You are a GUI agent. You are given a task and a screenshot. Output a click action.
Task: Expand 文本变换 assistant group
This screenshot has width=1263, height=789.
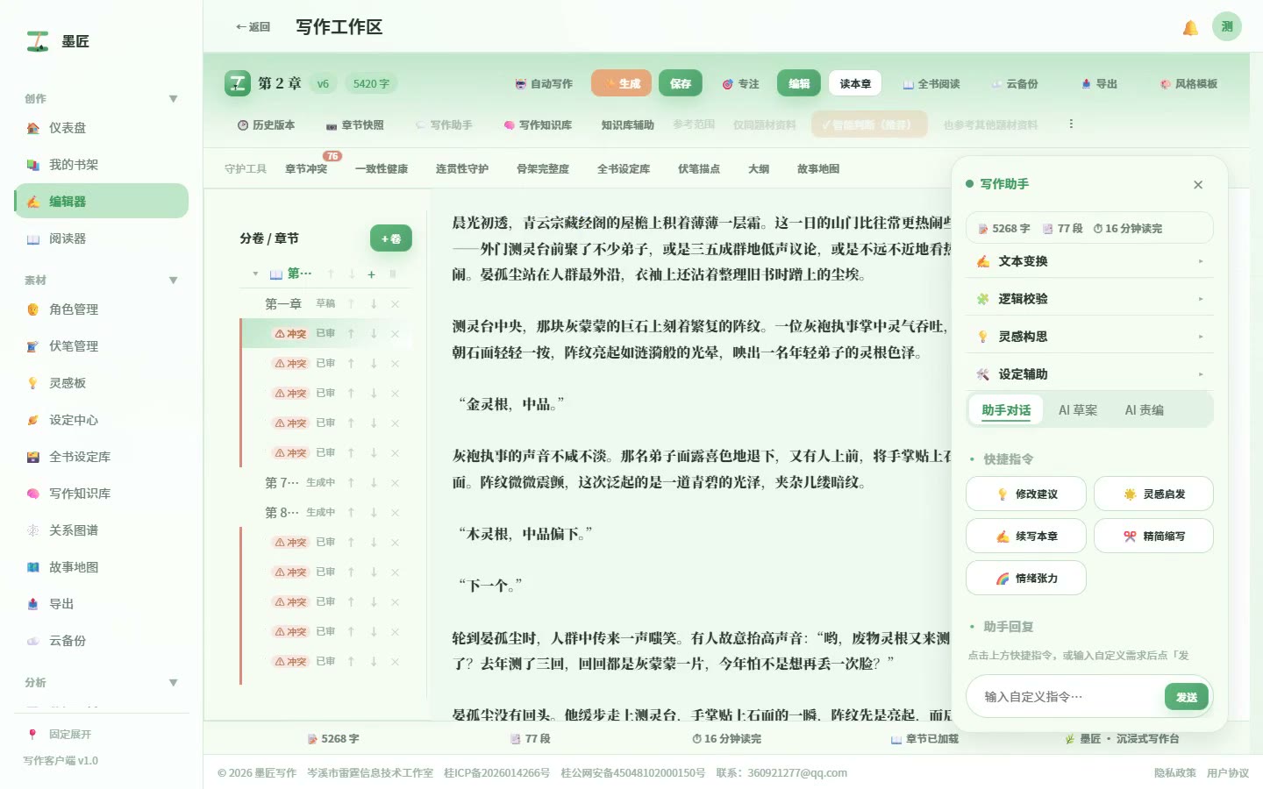point(1089,261)
